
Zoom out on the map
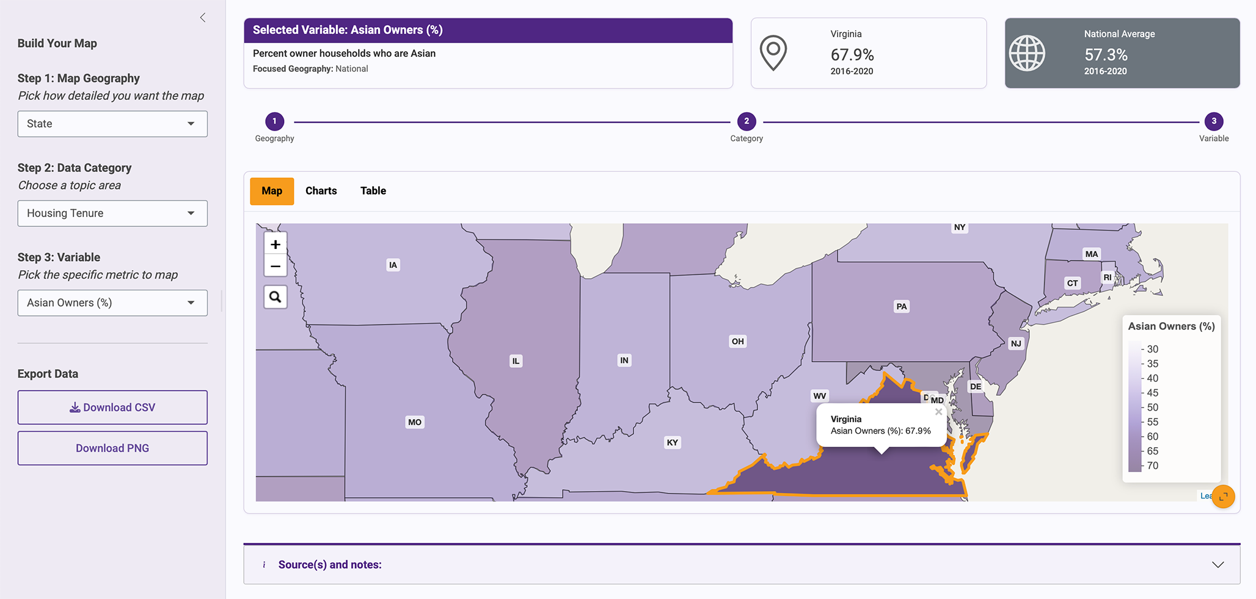276,266
